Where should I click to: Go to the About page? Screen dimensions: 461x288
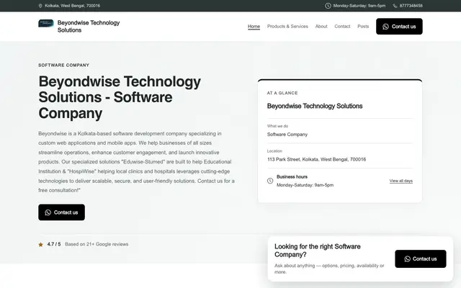point(321,27)
